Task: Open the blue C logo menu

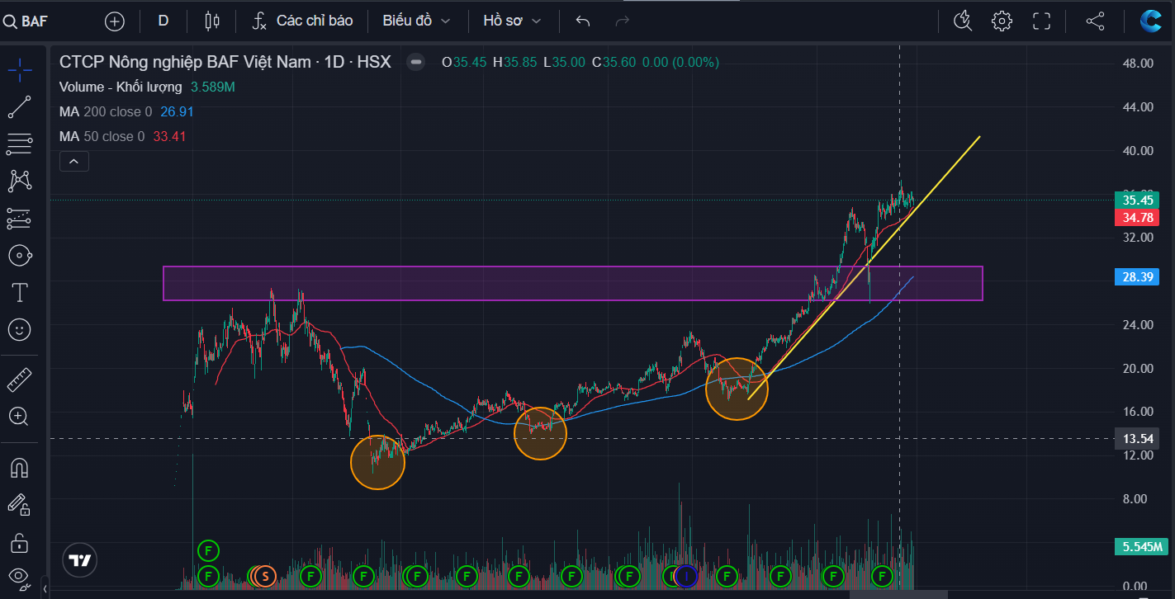Action: coord(1150,21)
